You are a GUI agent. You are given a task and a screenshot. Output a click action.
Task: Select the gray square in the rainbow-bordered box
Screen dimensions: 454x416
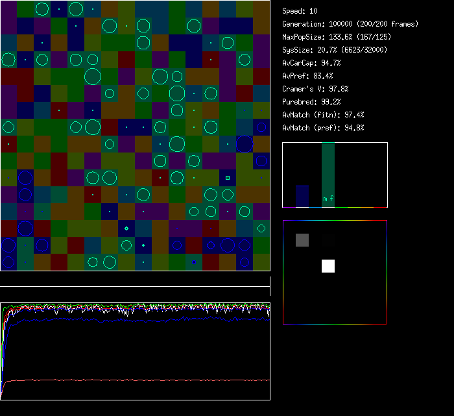coord(302,240)
